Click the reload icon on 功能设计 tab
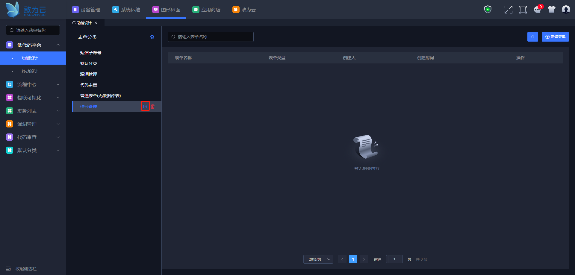575x275 pixels. pyautogui.click(x=74, y=23)
